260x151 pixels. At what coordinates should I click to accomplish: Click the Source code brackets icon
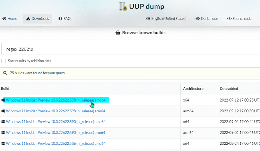point(229,19)
